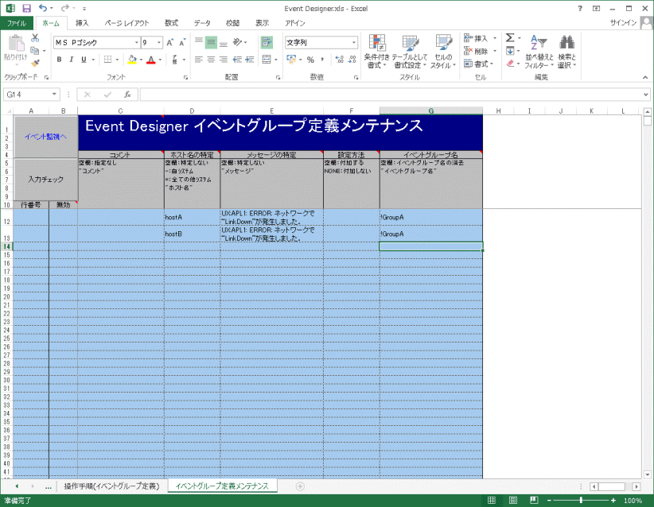Toggle Italic formatting
The image size is (654, 507).
72,60
